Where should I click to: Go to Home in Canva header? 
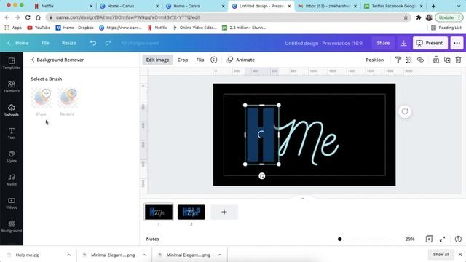tap(18, 43)
